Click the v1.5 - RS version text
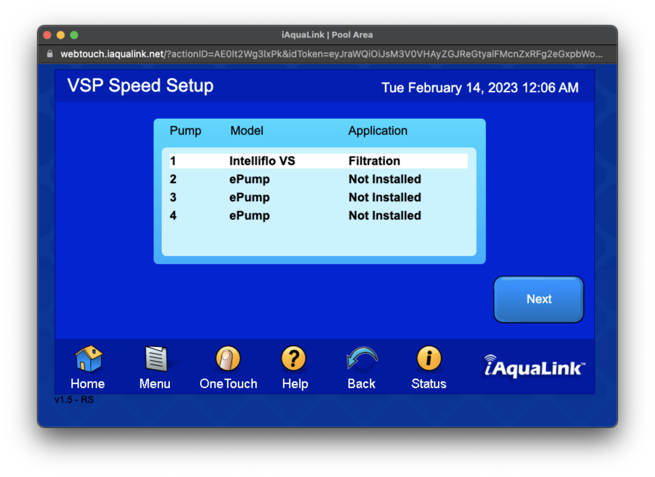The height and width of the screenshot is (477, 655). tap(74, 400)
